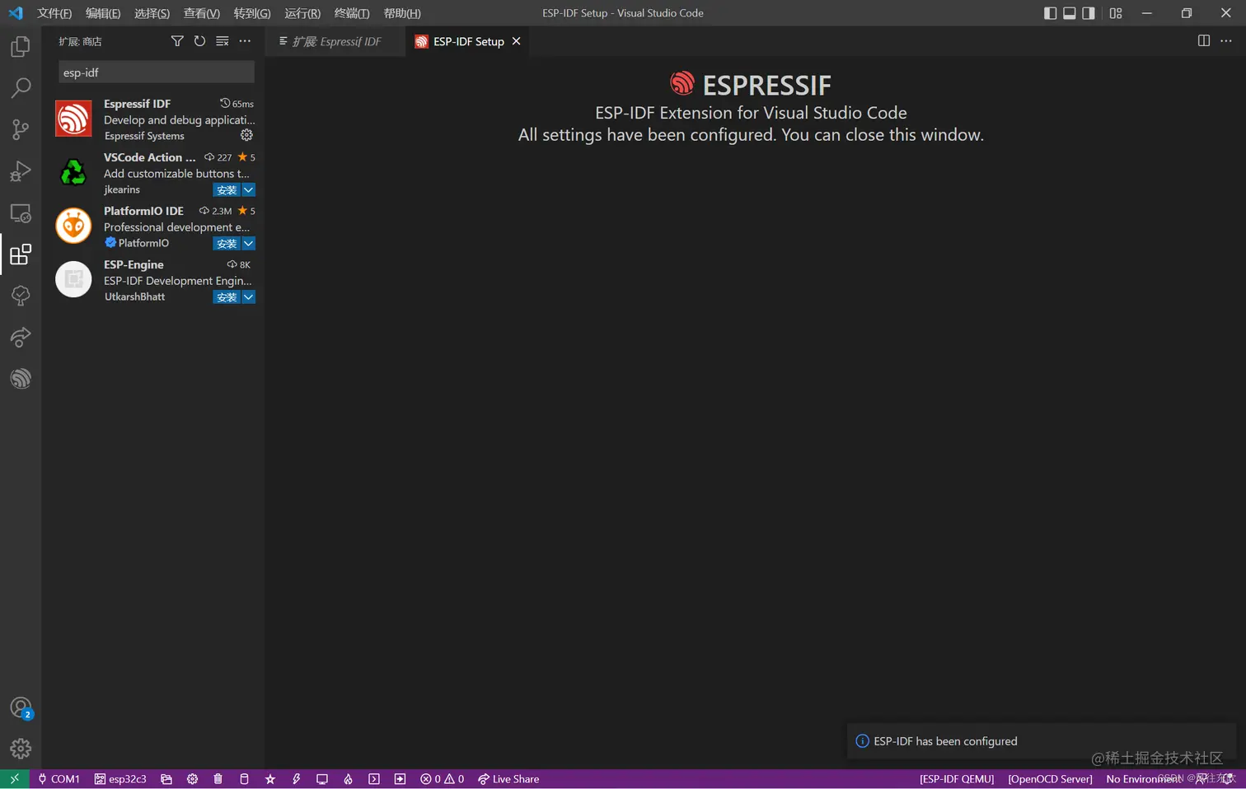Open the PlatformIO-style tree test view icon
This screenshot has width=1246, height=789.
[21, 296]
